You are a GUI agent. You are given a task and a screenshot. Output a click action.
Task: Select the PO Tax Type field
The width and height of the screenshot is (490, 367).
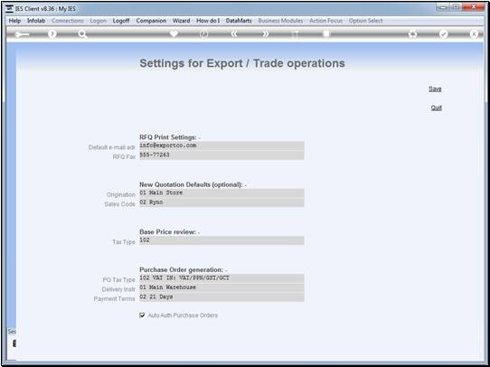coord(221,278)
